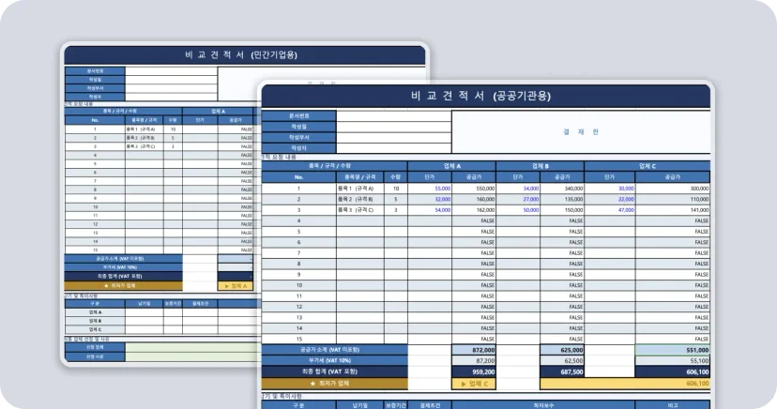This screenshot has width=777, height=409.
Task: Click the 결재란 approval box in 공공기관용 sheet
Action: click(x=581, y=131)
